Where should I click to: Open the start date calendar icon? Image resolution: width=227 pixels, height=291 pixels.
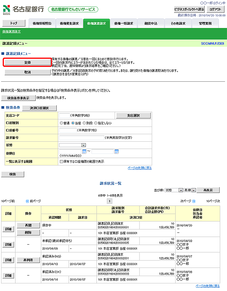84,152
